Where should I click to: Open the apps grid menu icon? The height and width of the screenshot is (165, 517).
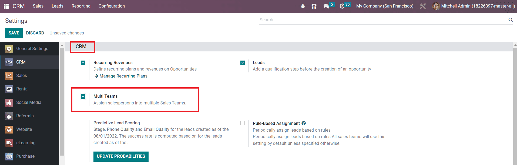click(x=6, y=6)
